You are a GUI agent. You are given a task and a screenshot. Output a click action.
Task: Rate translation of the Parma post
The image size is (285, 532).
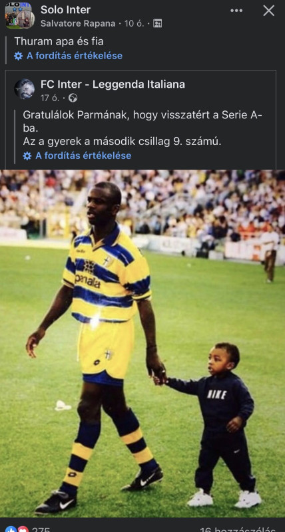pos(83,156)
